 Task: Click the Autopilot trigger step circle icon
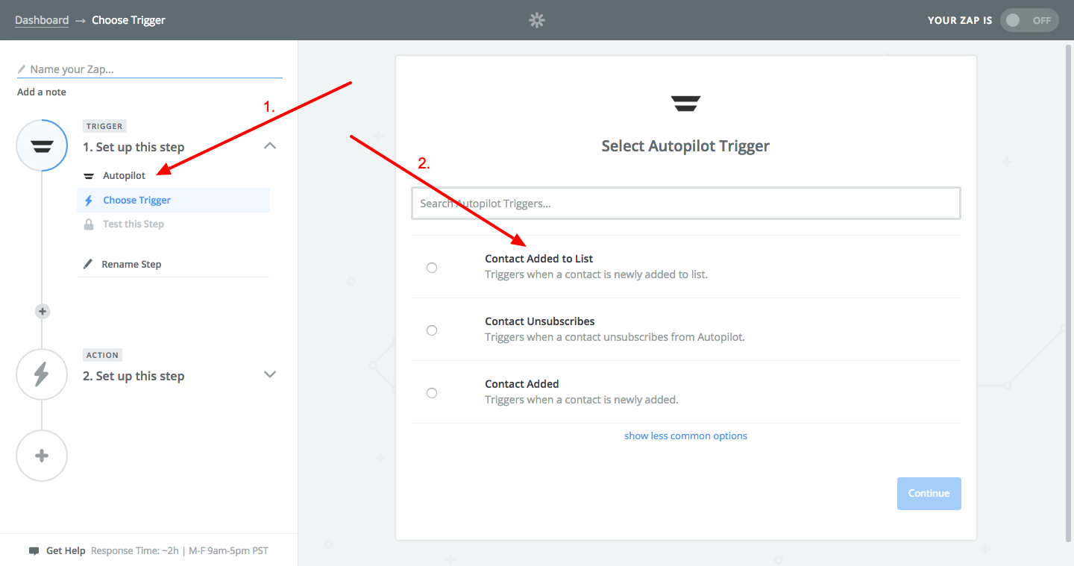[x=42, y=145]
